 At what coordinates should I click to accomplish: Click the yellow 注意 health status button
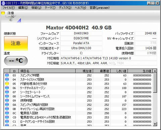pos(16,43)
